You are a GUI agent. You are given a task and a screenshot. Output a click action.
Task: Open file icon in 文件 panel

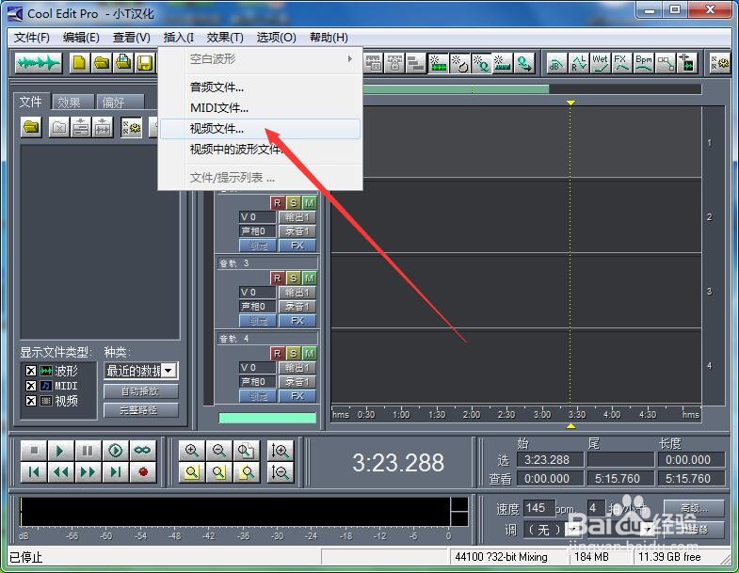(x=32, y=127)
